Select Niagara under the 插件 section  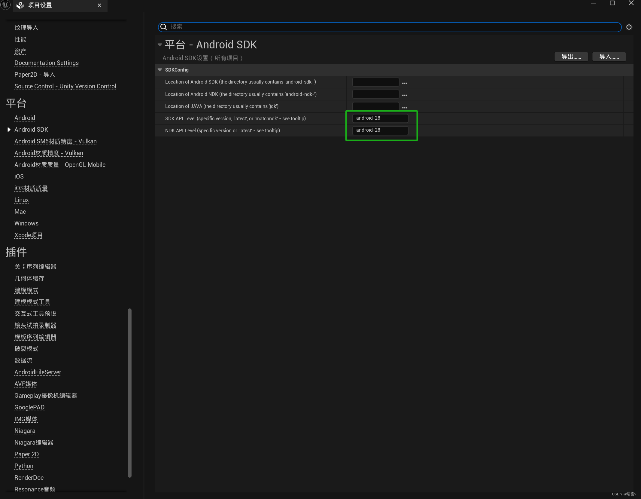click(25, 431)
